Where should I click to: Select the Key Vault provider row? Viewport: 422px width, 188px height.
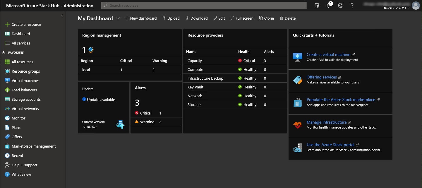pyautogui.click(x=235, y=87)
